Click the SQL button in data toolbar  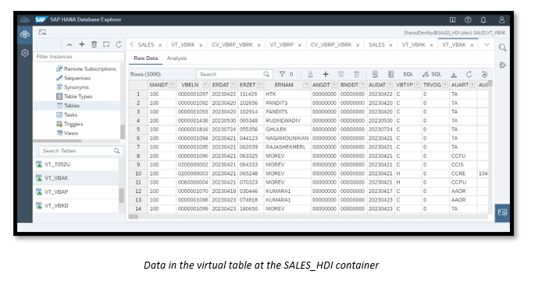[x=408, y=74]
